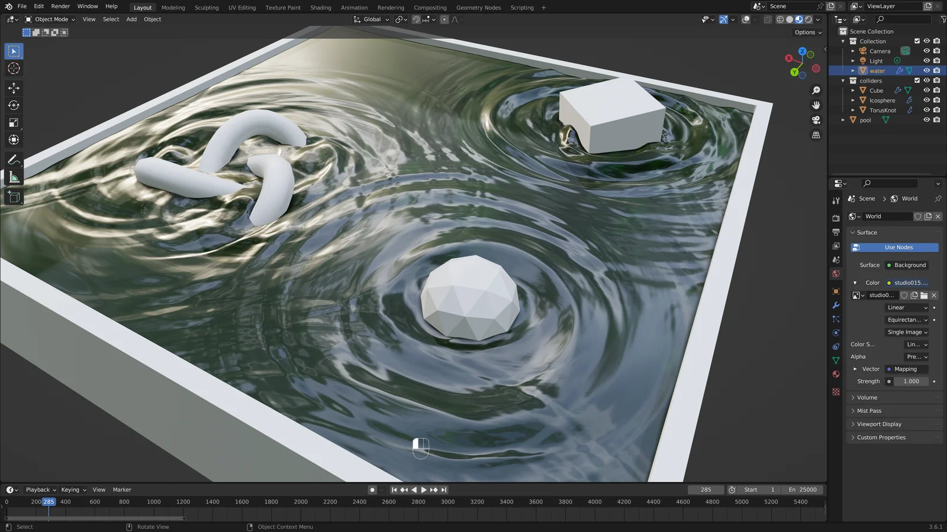Screen dimensions: 947x532
Task: Expand the Volume panel
Action: 867,398
